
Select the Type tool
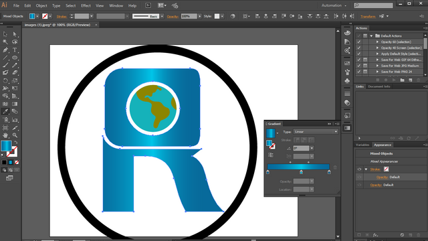tap(15, 50)
